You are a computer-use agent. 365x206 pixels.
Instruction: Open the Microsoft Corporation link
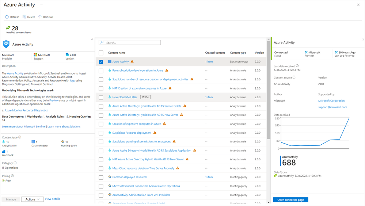pos(331,100)
